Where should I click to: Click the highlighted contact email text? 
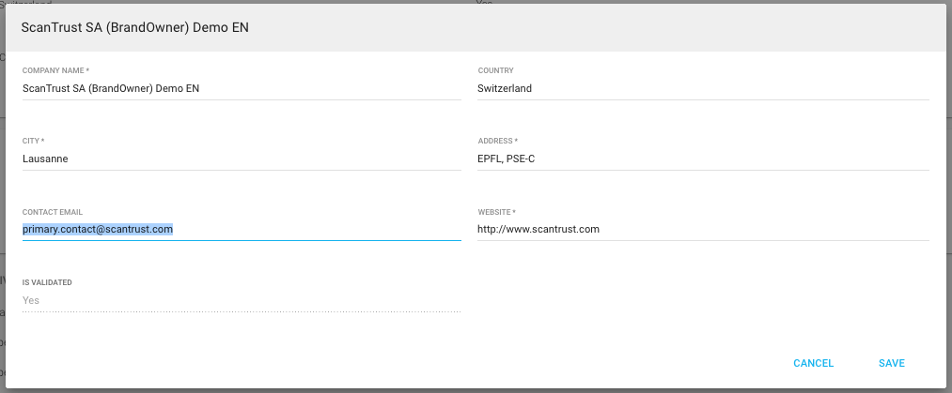(98, 229)
